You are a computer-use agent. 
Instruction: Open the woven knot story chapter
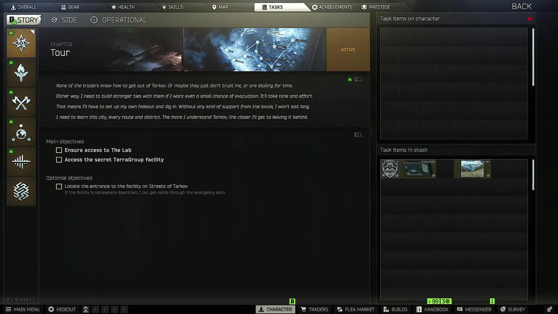[x=21, y=191]
